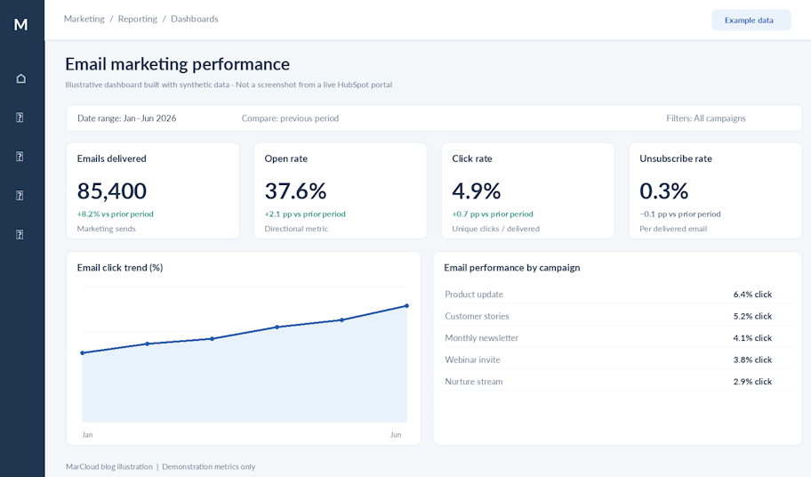Click the 6.4% click value

[752, 295]
